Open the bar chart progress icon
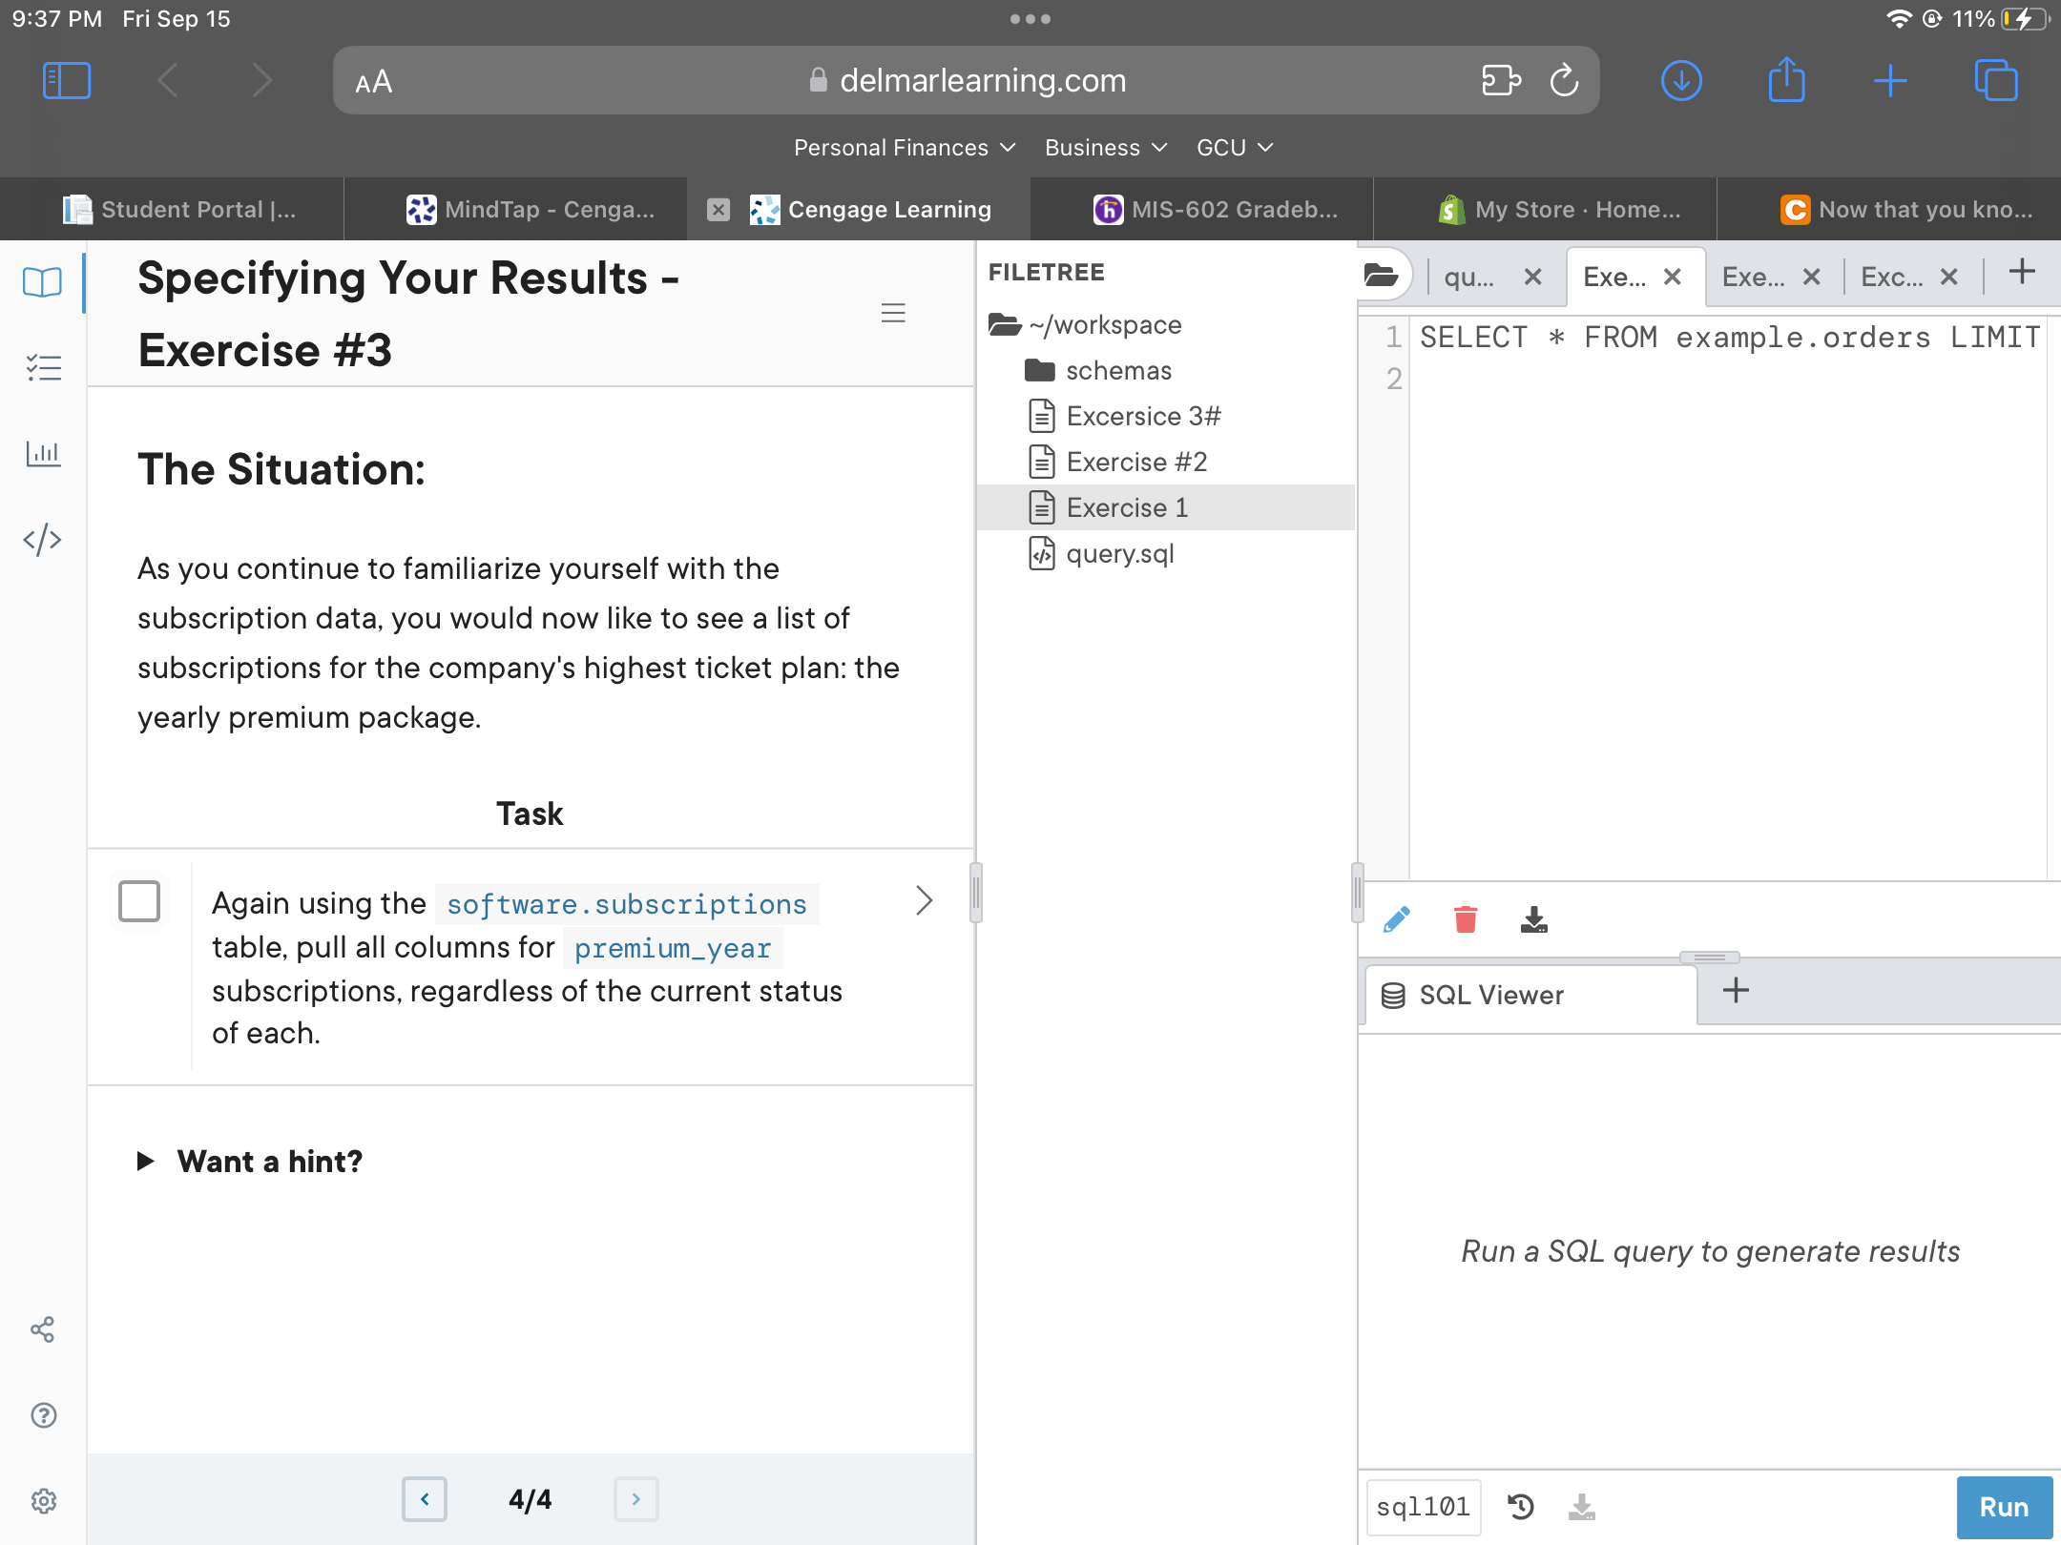 click(43, 453)
